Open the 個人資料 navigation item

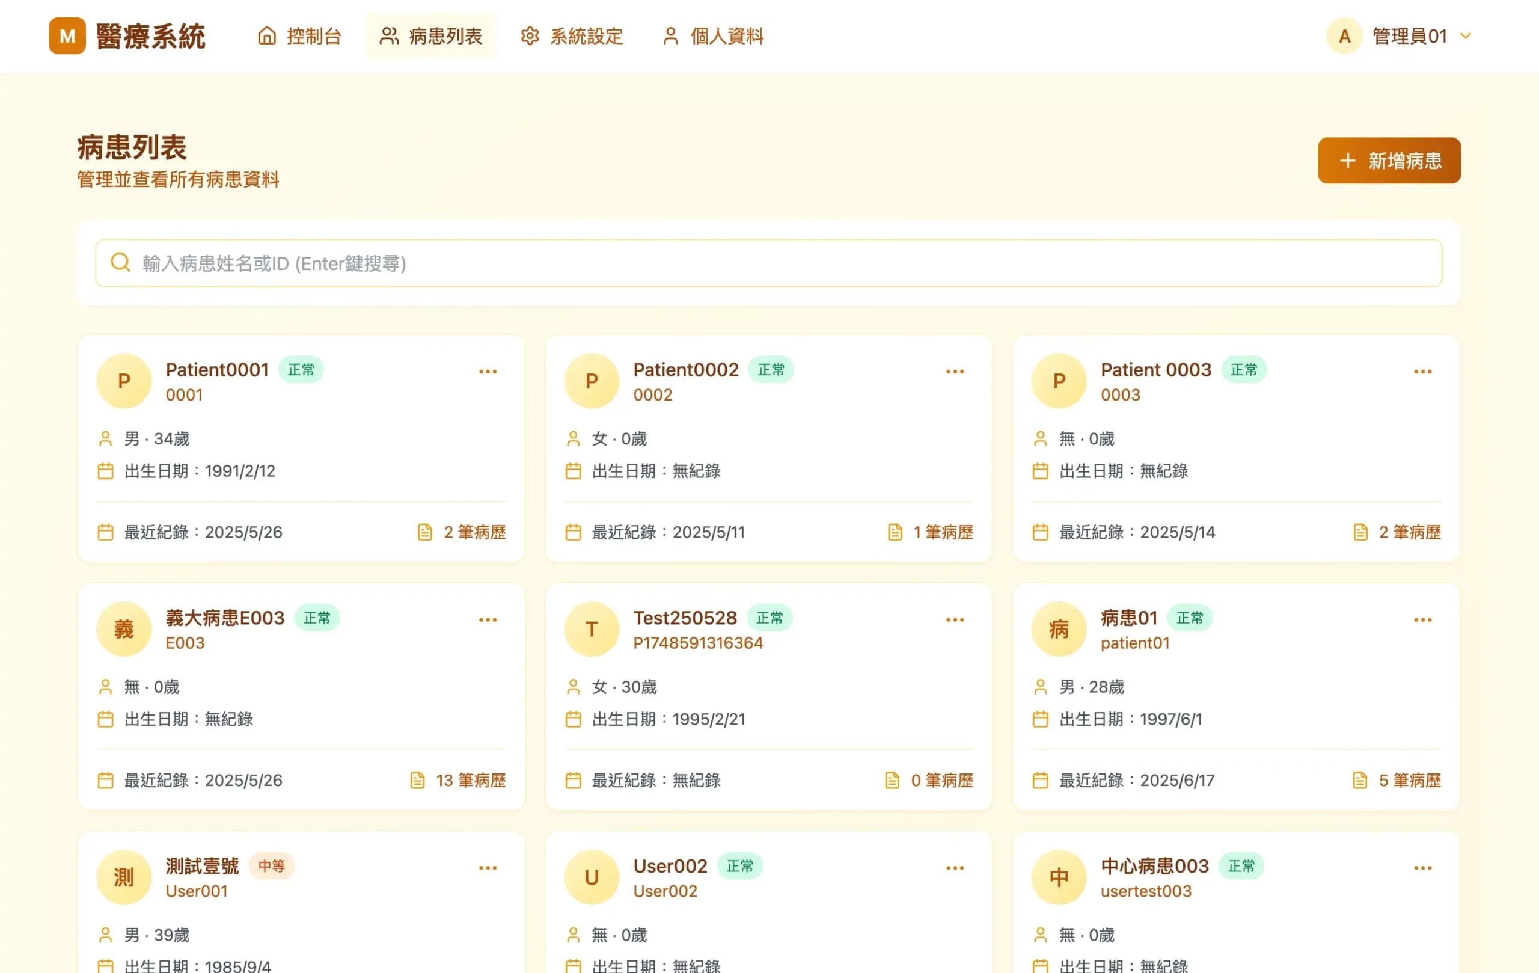click(711, 37)
